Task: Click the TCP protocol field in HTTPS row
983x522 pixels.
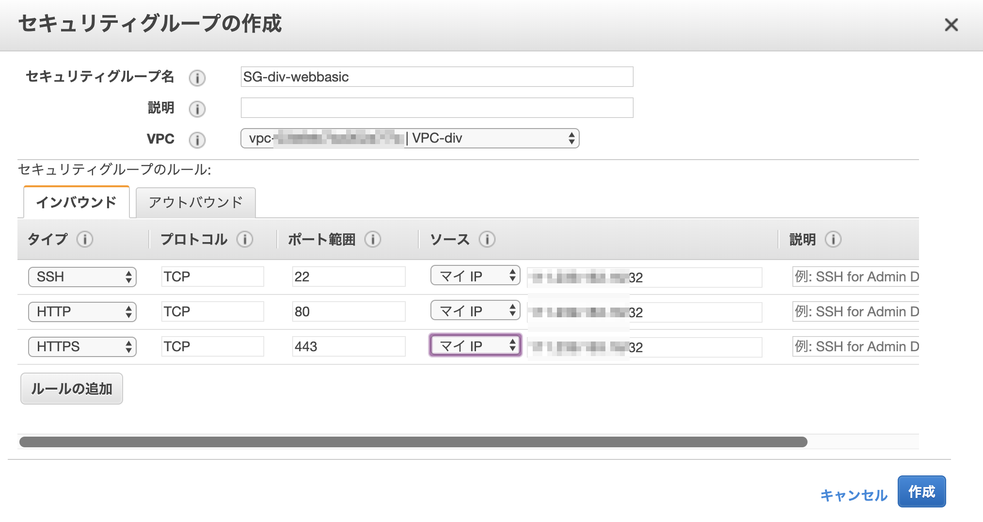Action: coord(213,347)
